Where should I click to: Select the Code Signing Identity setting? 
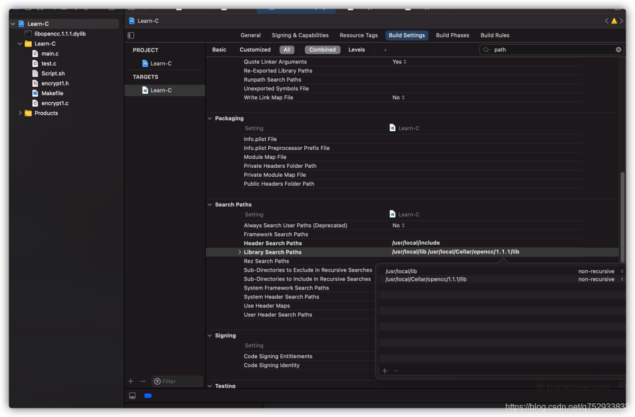click(271, 366)
